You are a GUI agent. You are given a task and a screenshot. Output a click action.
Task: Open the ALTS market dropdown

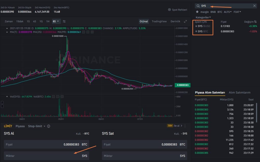[x=228, y=12]
